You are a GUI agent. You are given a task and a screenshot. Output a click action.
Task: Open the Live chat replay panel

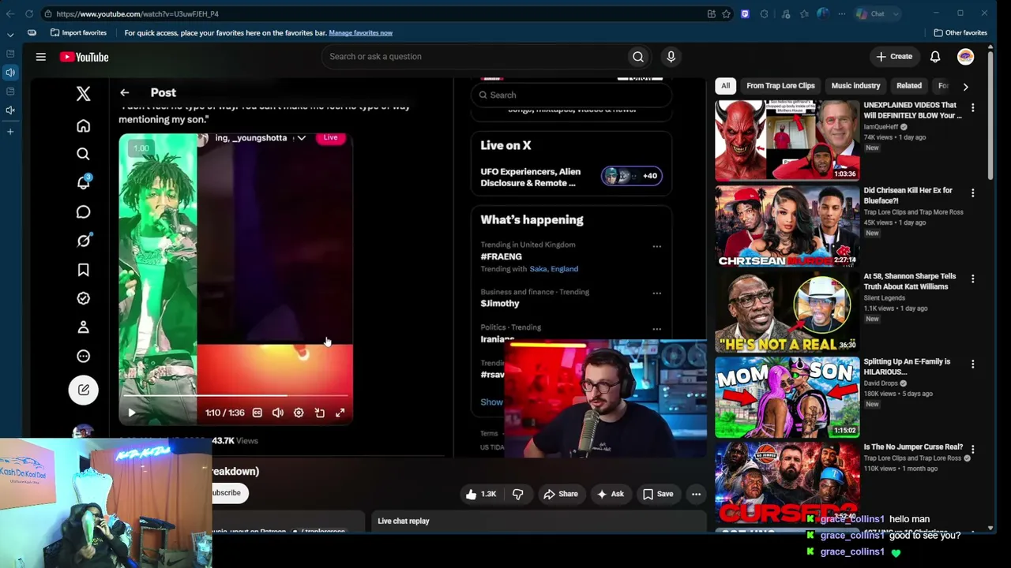click(539, 521)
